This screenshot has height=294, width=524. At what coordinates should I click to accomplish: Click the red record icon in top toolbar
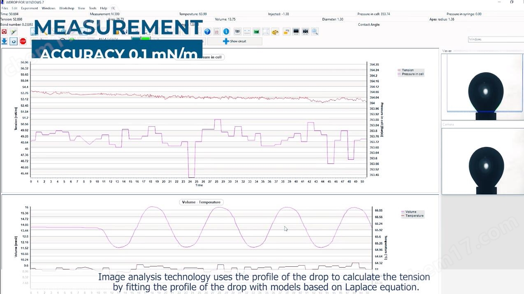4,32
